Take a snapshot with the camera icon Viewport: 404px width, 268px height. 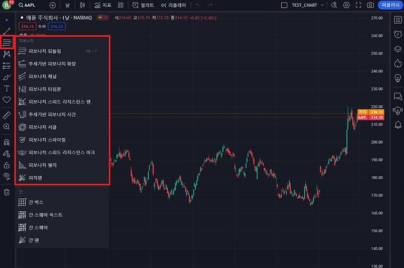point(370,5)
